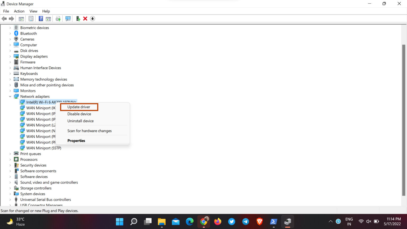
Task: Open Google Chrome from the taskbar
Action: [x=203, y=222]
